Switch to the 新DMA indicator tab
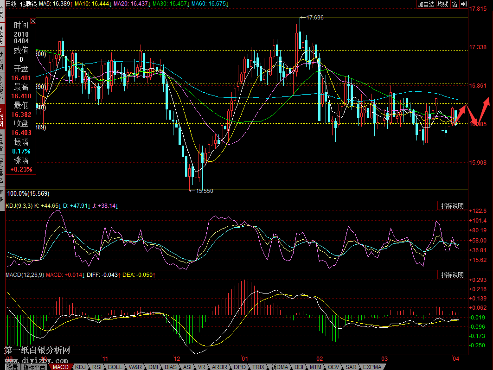The width and height of the screenshot is (493, 370). coord(280,367)
